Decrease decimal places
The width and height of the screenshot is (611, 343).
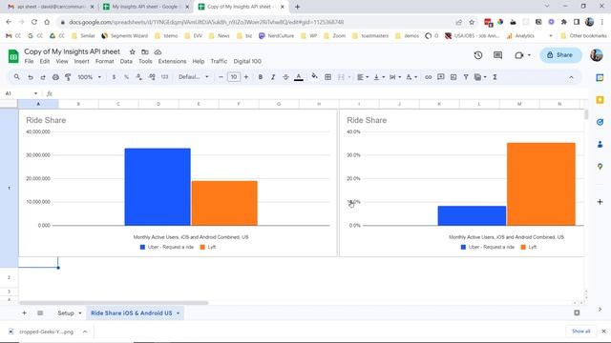(x=138, y=77)
